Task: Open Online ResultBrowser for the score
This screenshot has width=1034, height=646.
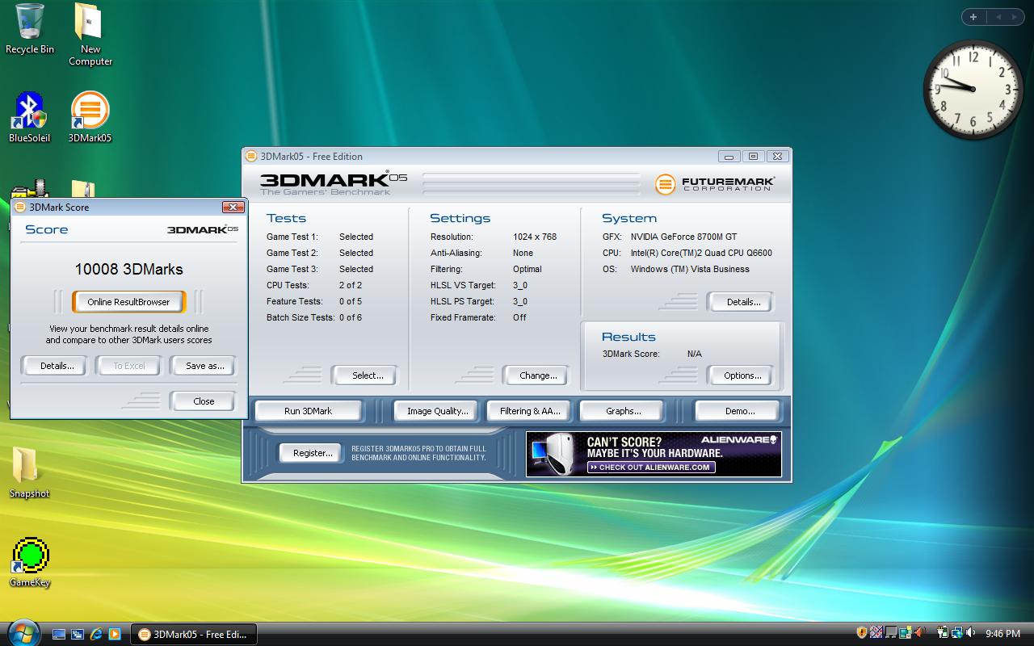Action: point(128,302)
